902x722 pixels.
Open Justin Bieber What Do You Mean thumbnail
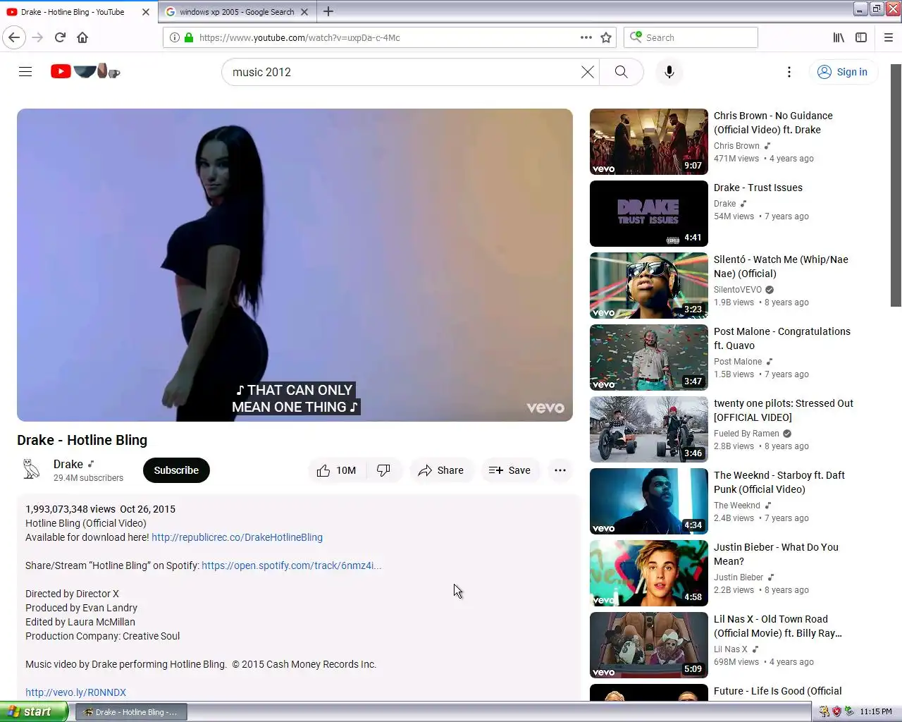pyautogui.click(x=649, y=573)
